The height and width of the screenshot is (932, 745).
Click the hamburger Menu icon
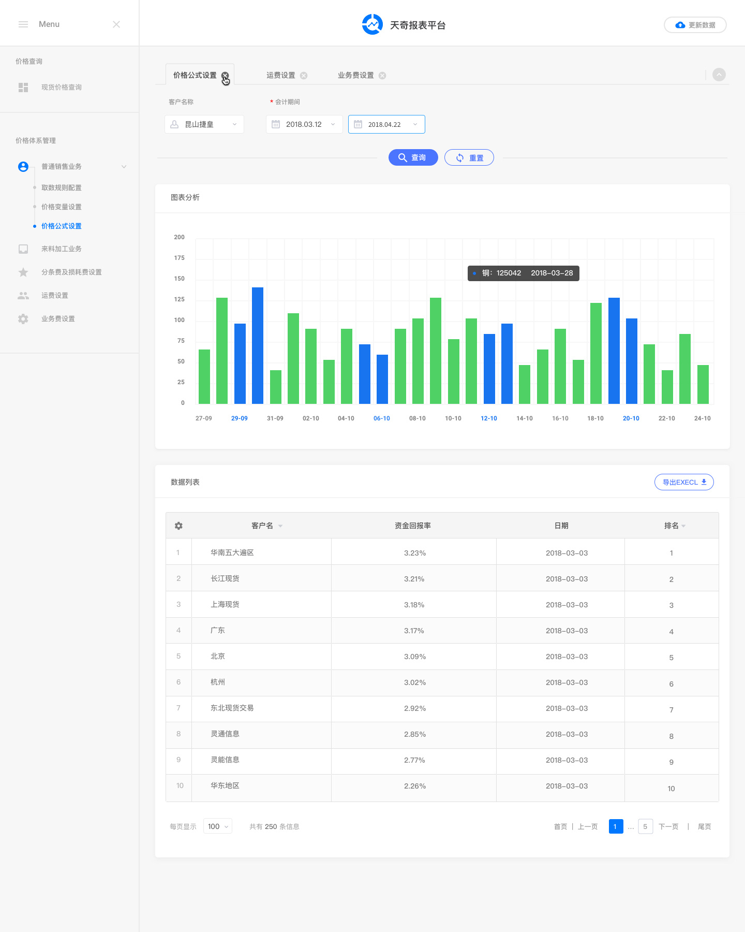click(23, 24)
